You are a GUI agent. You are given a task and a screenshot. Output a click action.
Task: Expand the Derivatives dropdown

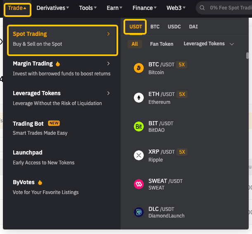coord(52,8)
